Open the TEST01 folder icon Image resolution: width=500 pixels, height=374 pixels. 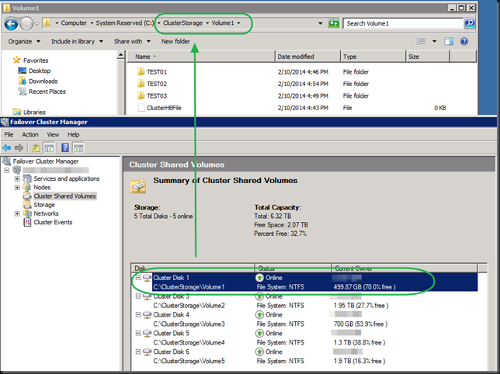pos(141,71)
